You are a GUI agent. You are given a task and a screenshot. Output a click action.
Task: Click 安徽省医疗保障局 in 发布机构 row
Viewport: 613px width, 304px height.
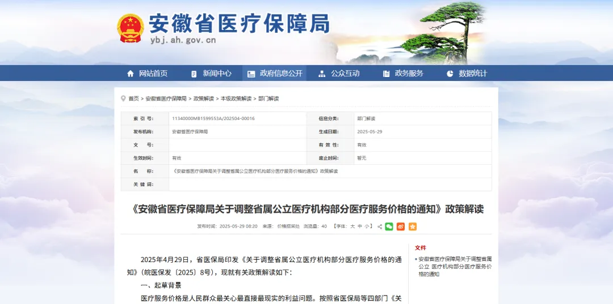(x=190, y=132)
